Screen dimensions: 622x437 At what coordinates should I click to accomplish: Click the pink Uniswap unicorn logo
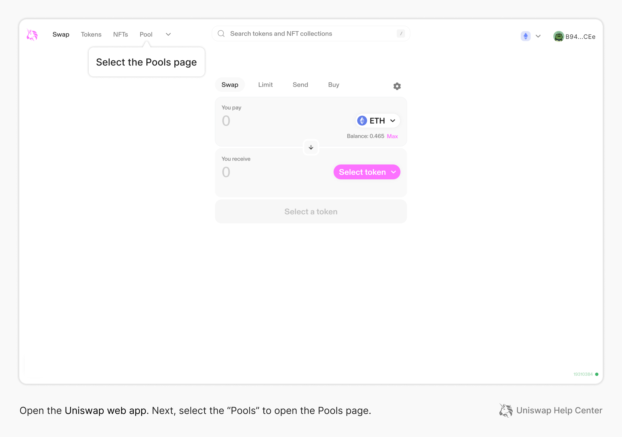point(32,35)
